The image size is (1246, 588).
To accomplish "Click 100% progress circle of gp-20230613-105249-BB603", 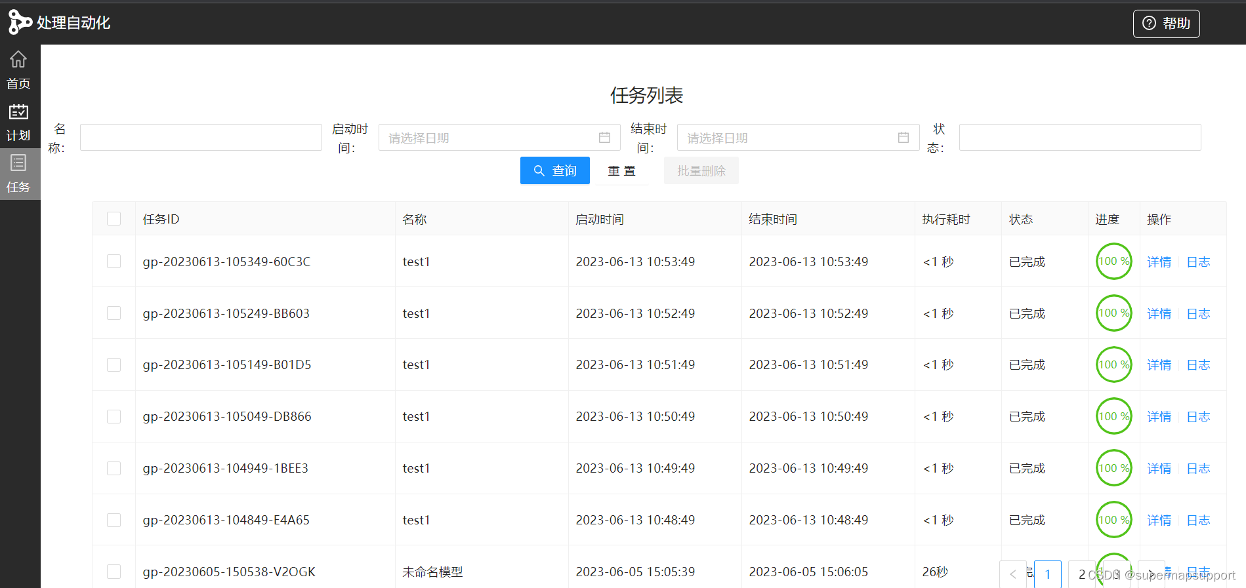I will click(x=1114, y=313).
